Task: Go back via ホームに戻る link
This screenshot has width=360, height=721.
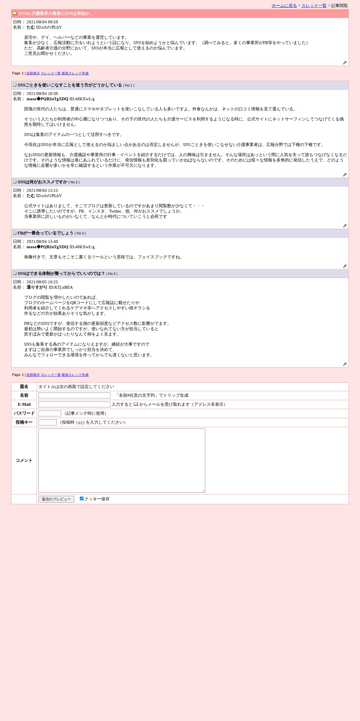Action: pyautogui.click(x=284, y=6)
